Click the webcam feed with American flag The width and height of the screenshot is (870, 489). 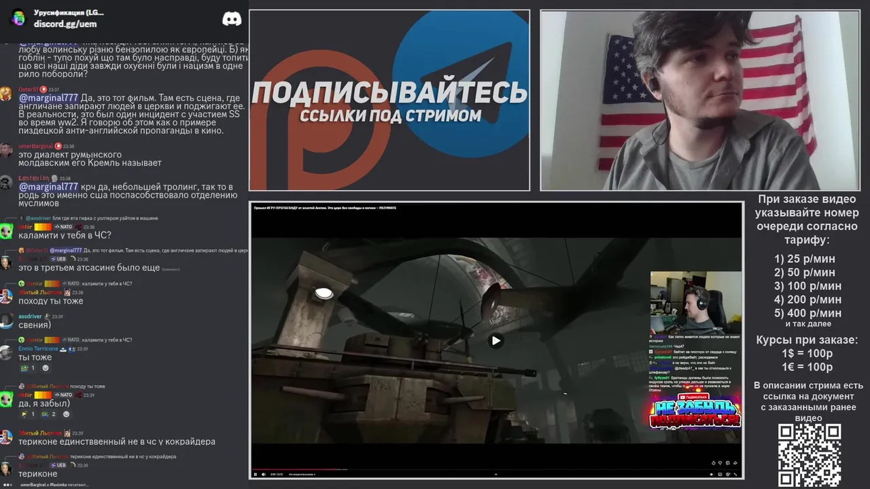click(x=699, y=100)
